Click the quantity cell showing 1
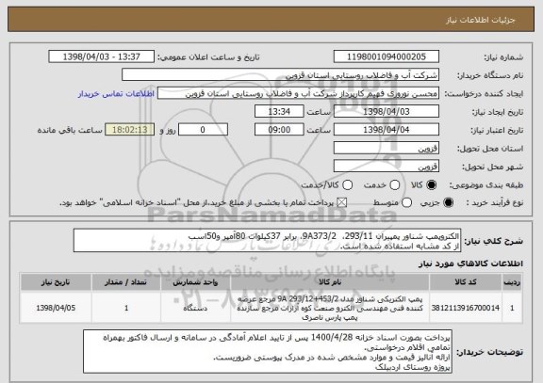Screen dimensions: 543x383 [126, 308]
